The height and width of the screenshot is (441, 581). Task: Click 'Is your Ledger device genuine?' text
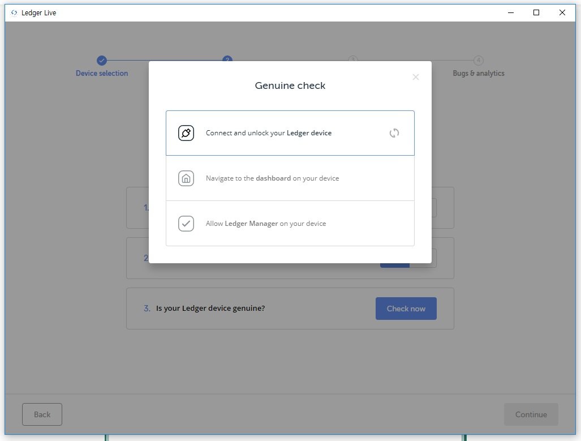210,308
